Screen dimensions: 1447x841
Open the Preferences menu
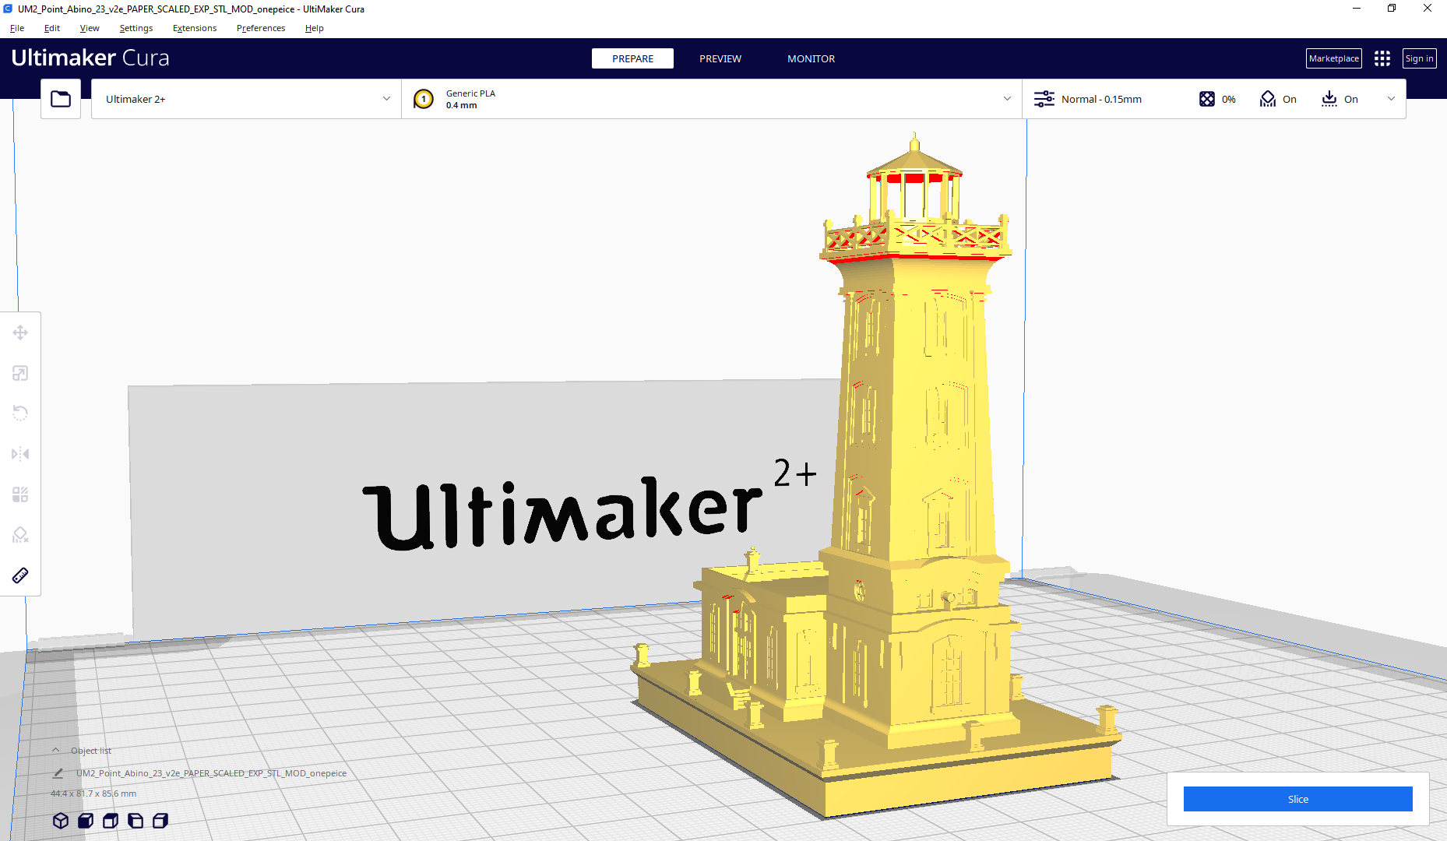pos(261,28)
